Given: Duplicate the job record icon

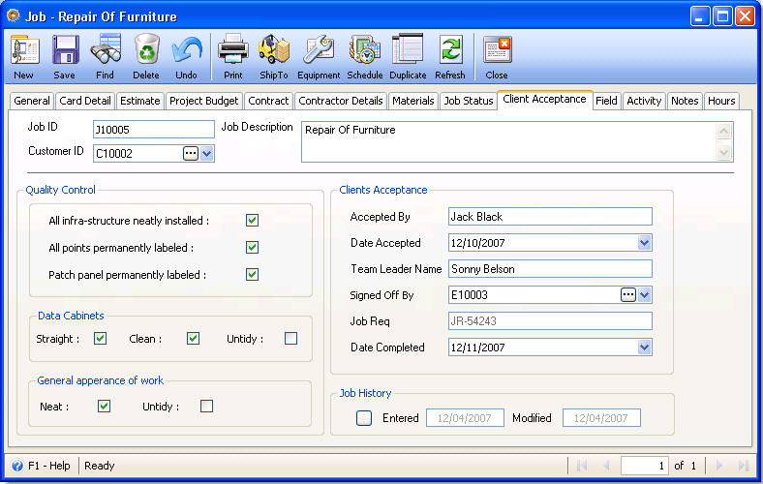Looking at the screenshot, I should [408, 50].
